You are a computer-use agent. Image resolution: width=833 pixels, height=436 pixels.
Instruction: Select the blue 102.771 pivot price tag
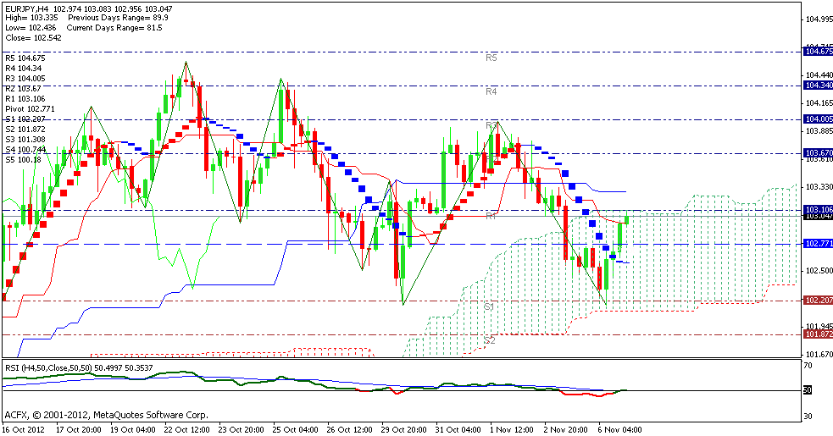[817, 244]
